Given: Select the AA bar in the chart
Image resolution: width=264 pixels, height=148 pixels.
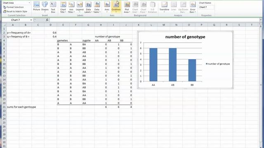Looking at the screenshot, I should (153, 65).
